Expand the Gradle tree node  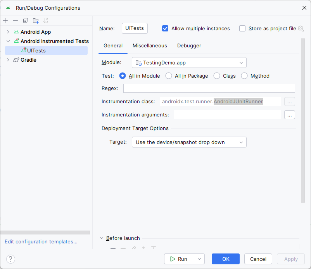click(8, 60)
